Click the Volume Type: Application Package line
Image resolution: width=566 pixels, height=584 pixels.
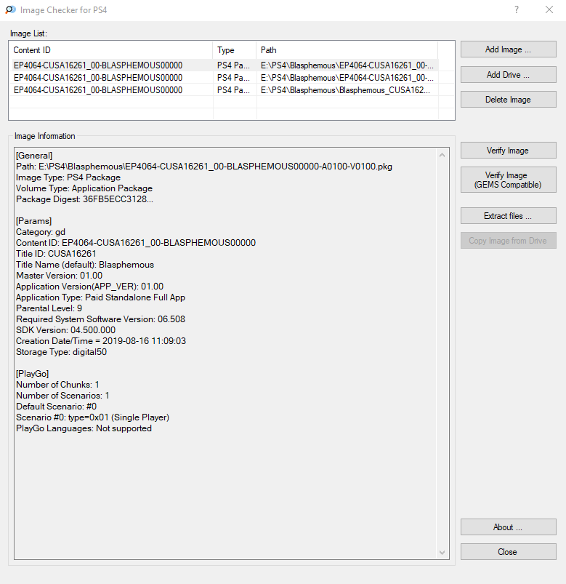(x=84, y=188)
